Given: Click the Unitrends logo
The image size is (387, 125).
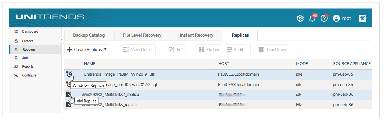Looking at the screenshot, I should [50, 17].
